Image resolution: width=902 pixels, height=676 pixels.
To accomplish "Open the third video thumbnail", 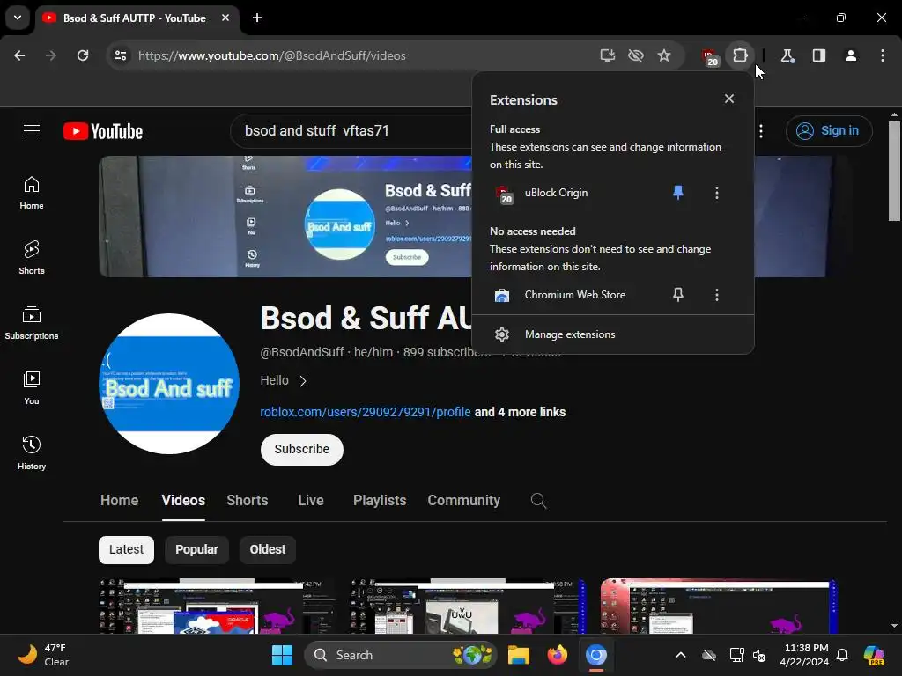I will (719, 606).
